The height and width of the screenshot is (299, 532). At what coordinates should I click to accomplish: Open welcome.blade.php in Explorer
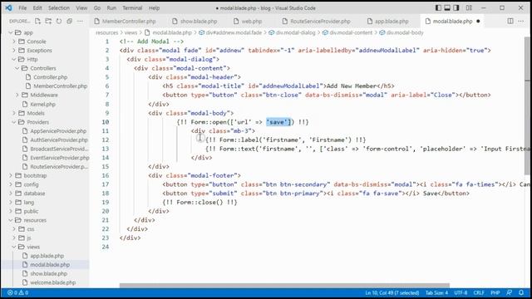52,282
